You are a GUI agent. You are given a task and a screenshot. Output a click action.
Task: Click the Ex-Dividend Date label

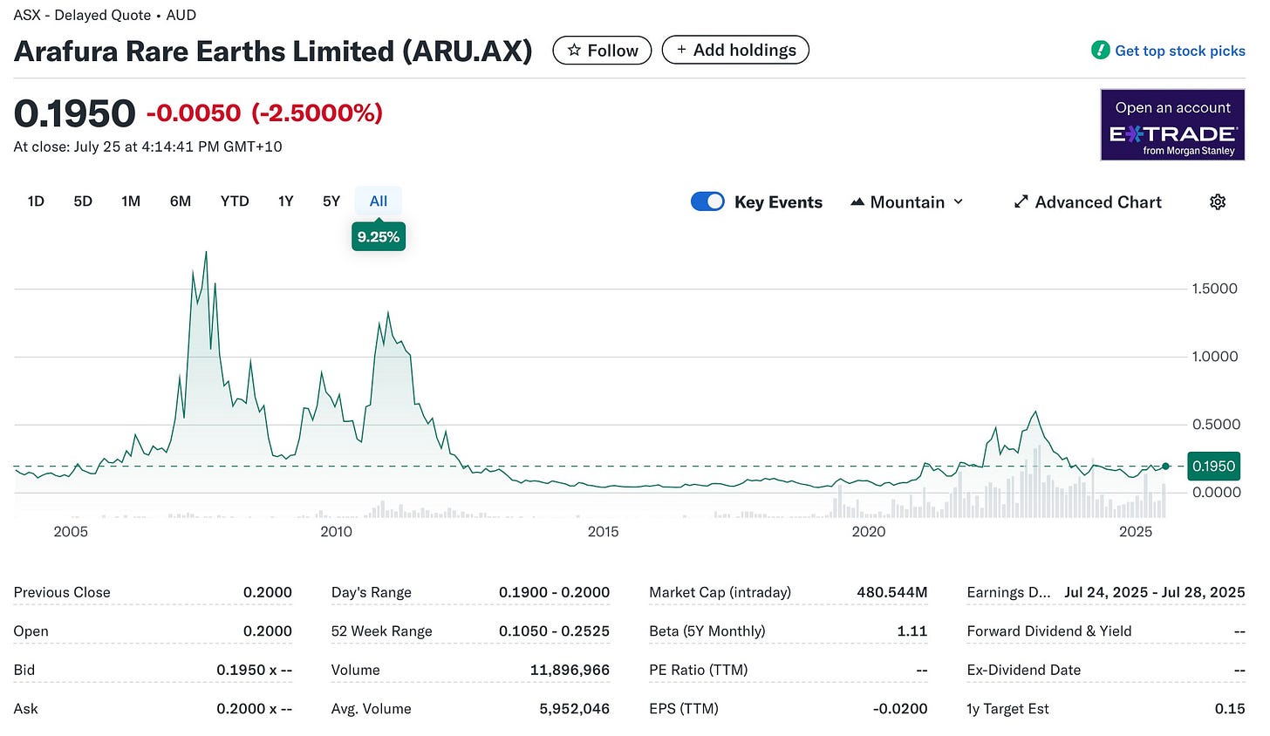[x=1024, y=670]
